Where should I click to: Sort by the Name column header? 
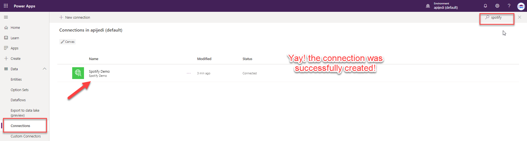(94, 59)
